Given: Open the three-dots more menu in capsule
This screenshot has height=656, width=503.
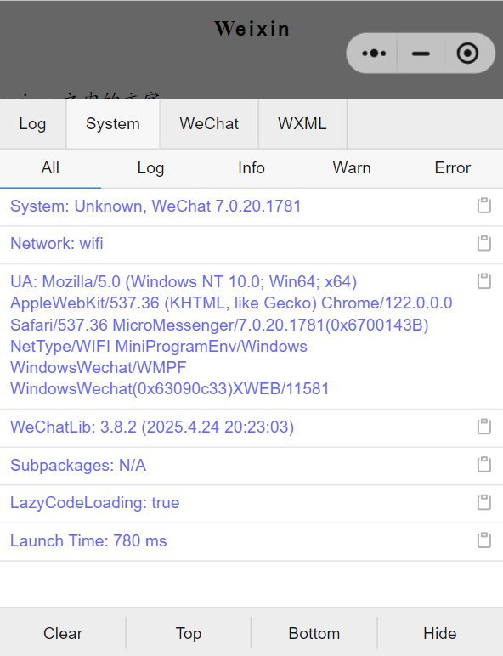Looking at the screenshot, I should tap(374, 54).
